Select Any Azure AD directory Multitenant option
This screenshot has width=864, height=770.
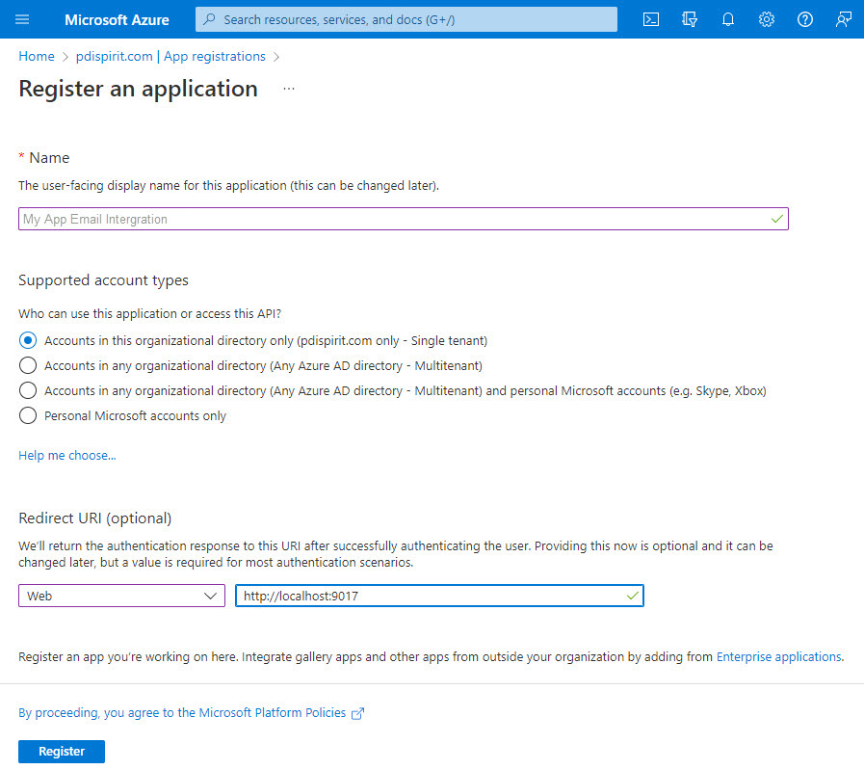tap(28, 365)
